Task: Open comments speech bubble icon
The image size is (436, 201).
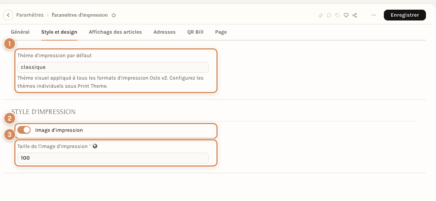Action: pos(329,15)
